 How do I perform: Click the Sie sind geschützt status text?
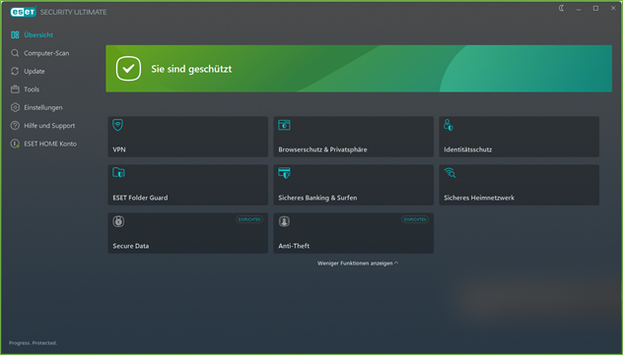[x=191, y=69]
